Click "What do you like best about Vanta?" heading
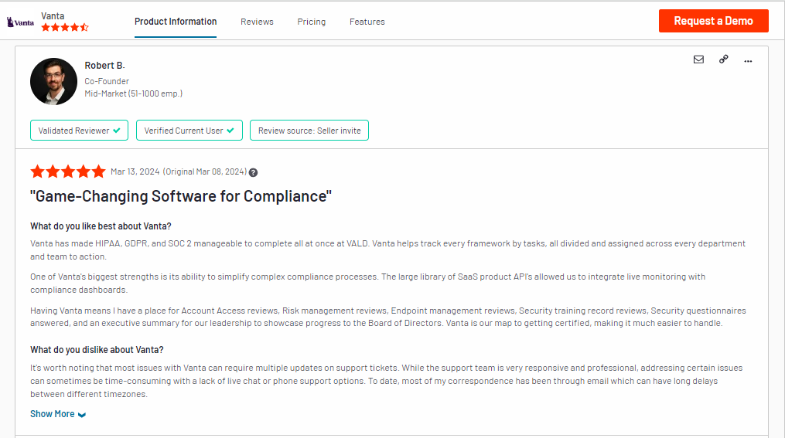Image resolution: width=785 pixels, height=438 pixels. 101,226
